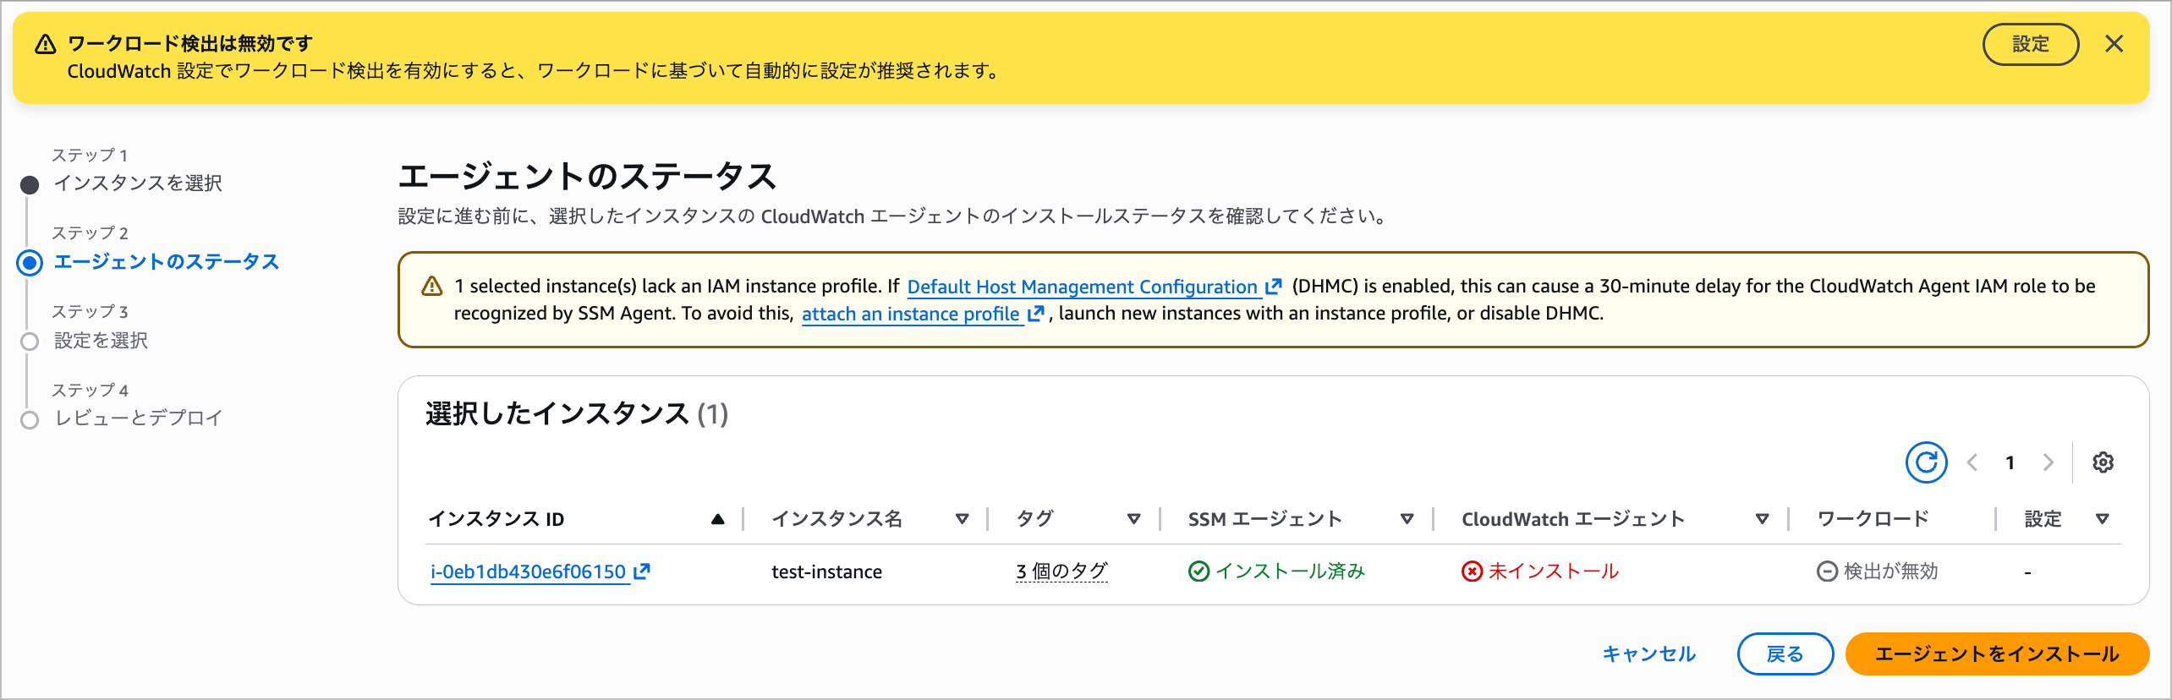Click the red uninstalled status icon
The image size is (2172, 700).
click(1472, 571)
